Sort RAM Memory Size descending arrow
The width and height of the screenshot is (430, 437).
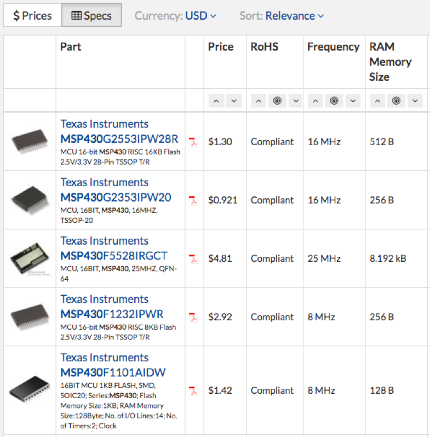[415, 101]
